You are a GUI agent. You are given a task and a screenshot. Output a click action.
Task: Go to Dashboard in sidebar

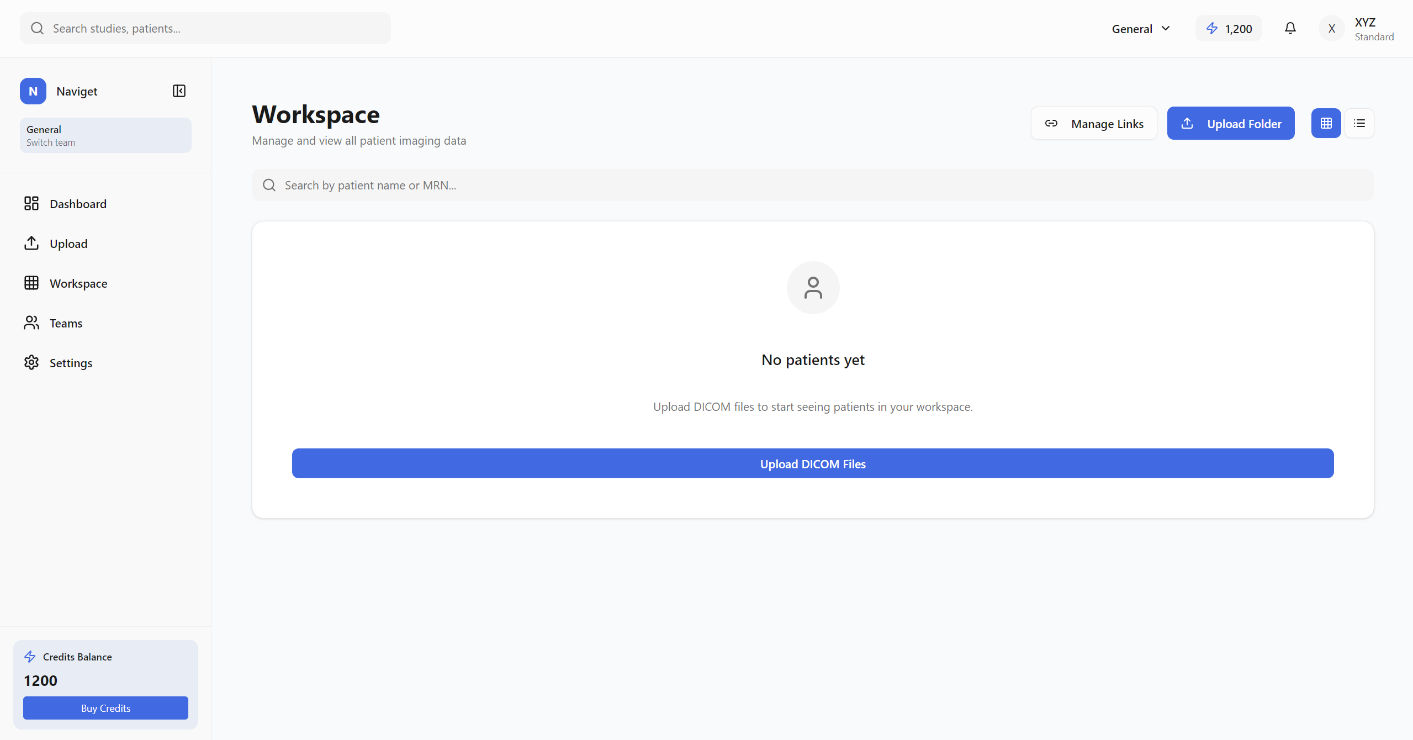(x=78, y=204)
